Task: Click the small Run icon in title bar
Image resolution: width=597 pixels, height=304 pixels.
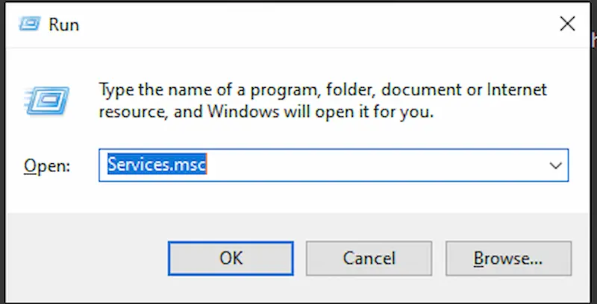Action: pos(30,24)
